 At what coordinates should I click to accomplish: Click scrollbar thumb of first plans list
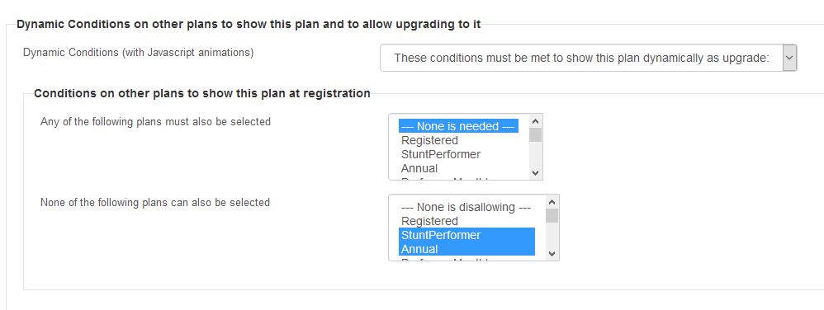click(536, 135)
